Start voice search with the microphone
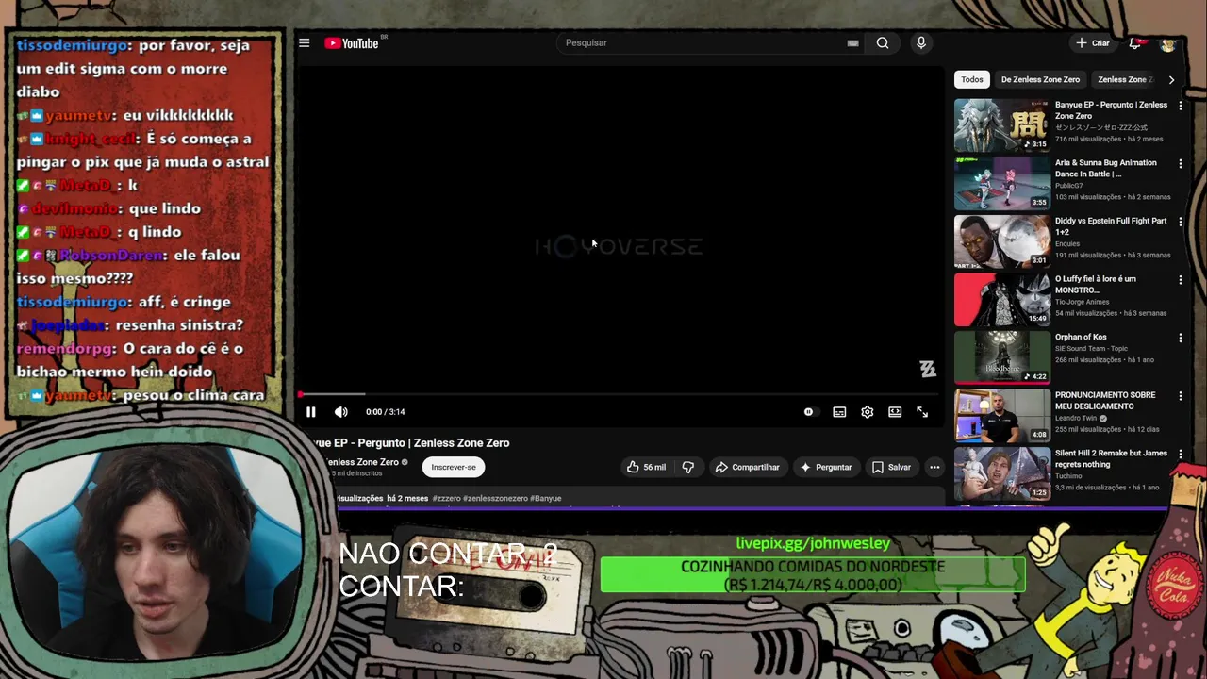1207x679 pixels. [921, 42]
